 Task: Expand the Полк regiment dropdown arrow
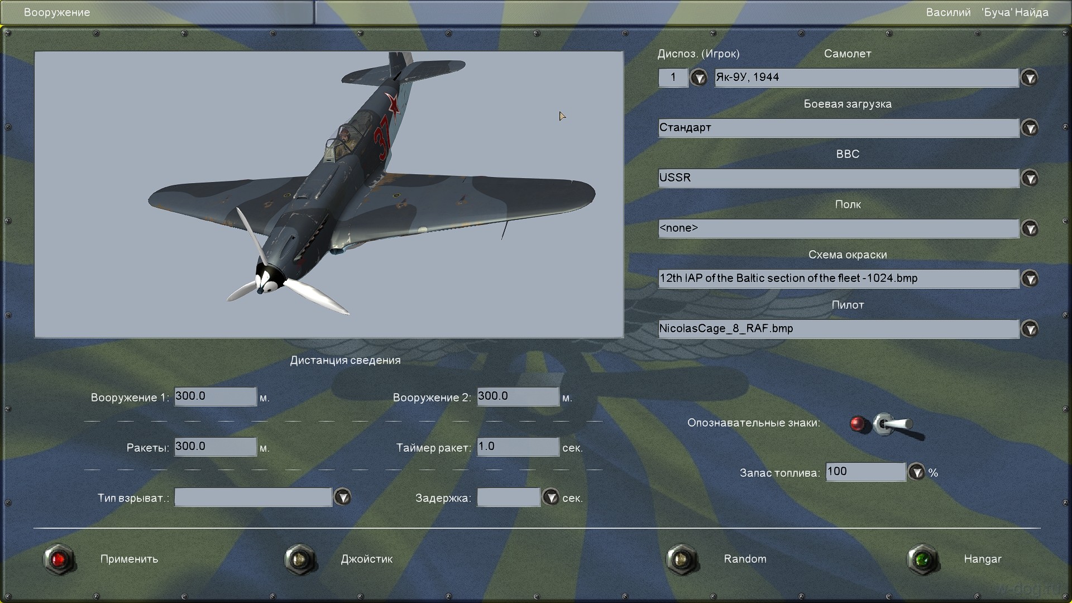click(x=1029, y=228)
